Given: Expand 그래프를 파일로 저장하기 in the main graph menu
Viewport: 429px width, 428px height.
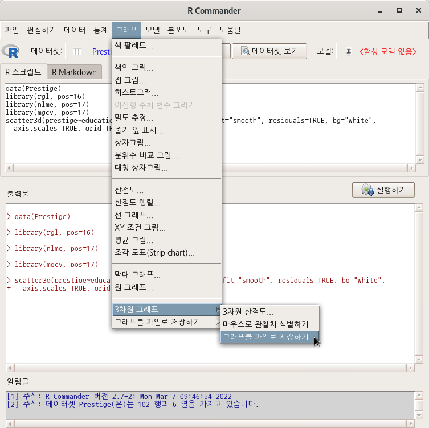Looking at the screenshot, I should 166,322.
